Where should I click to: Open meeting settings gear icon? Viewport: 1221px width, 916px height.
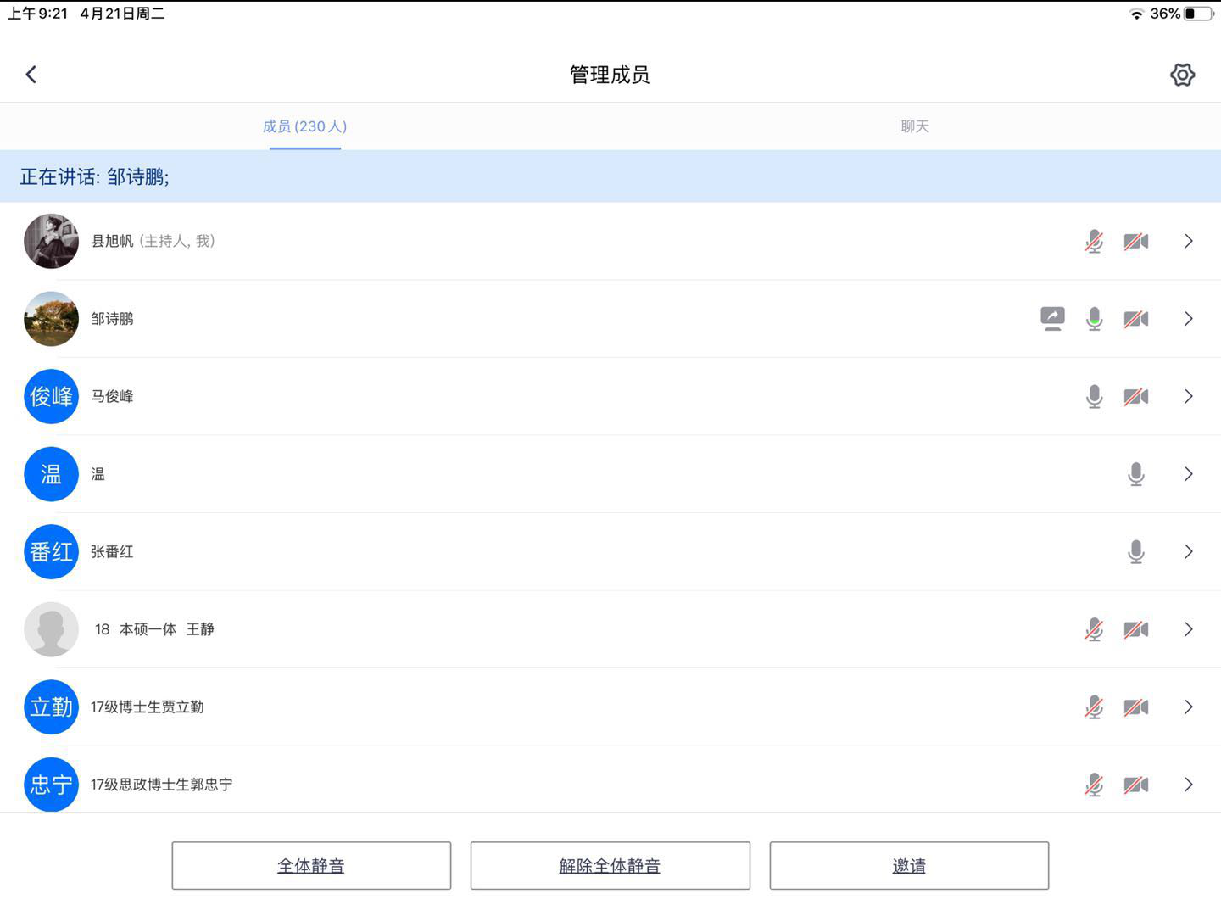1182,75
